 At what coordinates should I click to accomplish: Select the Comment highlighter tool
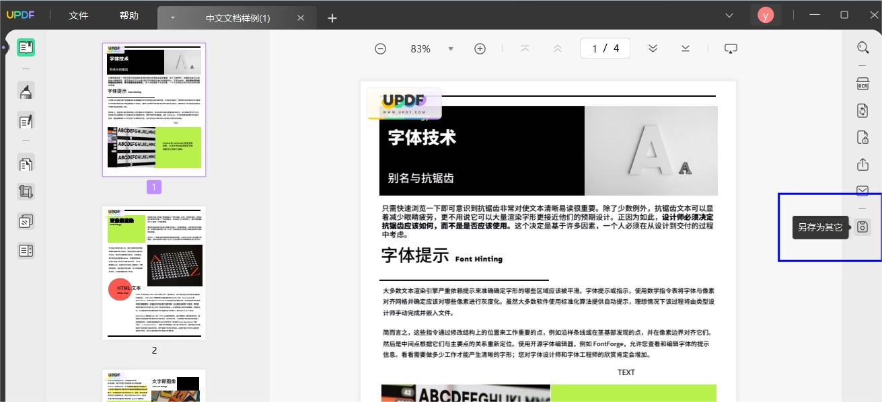pos(26,91)
